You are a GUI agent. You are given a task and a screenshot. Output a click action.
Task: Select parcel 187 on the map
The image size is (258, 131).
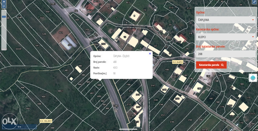tap(211, 99)
